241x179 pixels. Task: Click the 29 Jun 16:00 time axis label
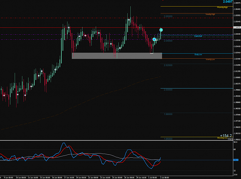[x=142, y=177]
